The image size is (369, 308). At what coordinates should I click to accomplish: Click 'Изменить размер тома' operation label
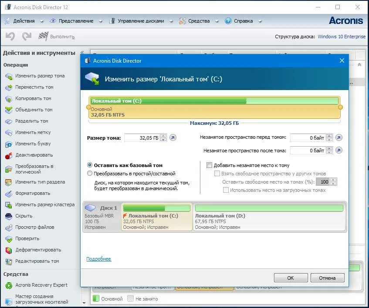[40, 76]
